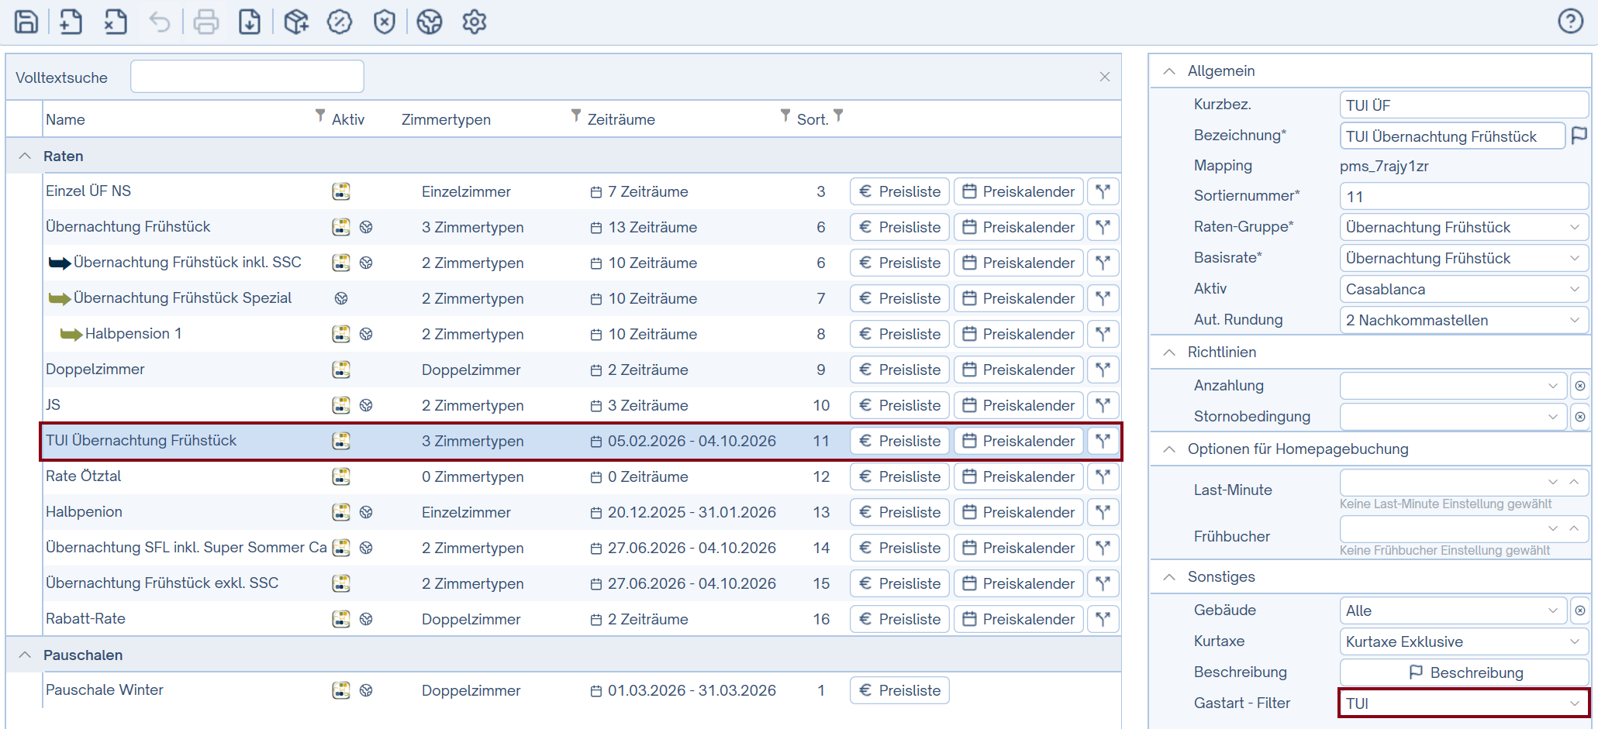1598x729 pixels.
Task: Click the shield with x icon
Action: click(x=385, y=22)
